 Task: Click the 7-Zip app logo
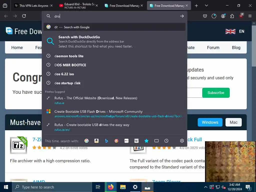[x=18, y=145]
